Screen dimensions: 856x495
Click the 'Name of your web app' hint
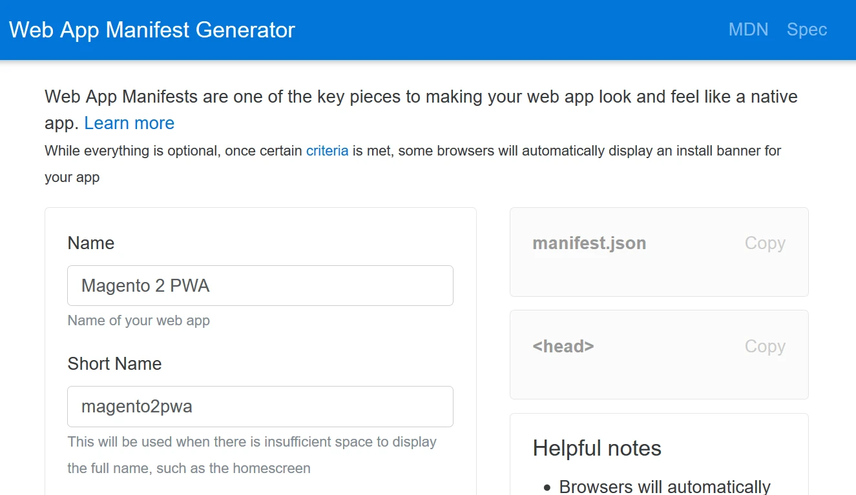[138, 321]
